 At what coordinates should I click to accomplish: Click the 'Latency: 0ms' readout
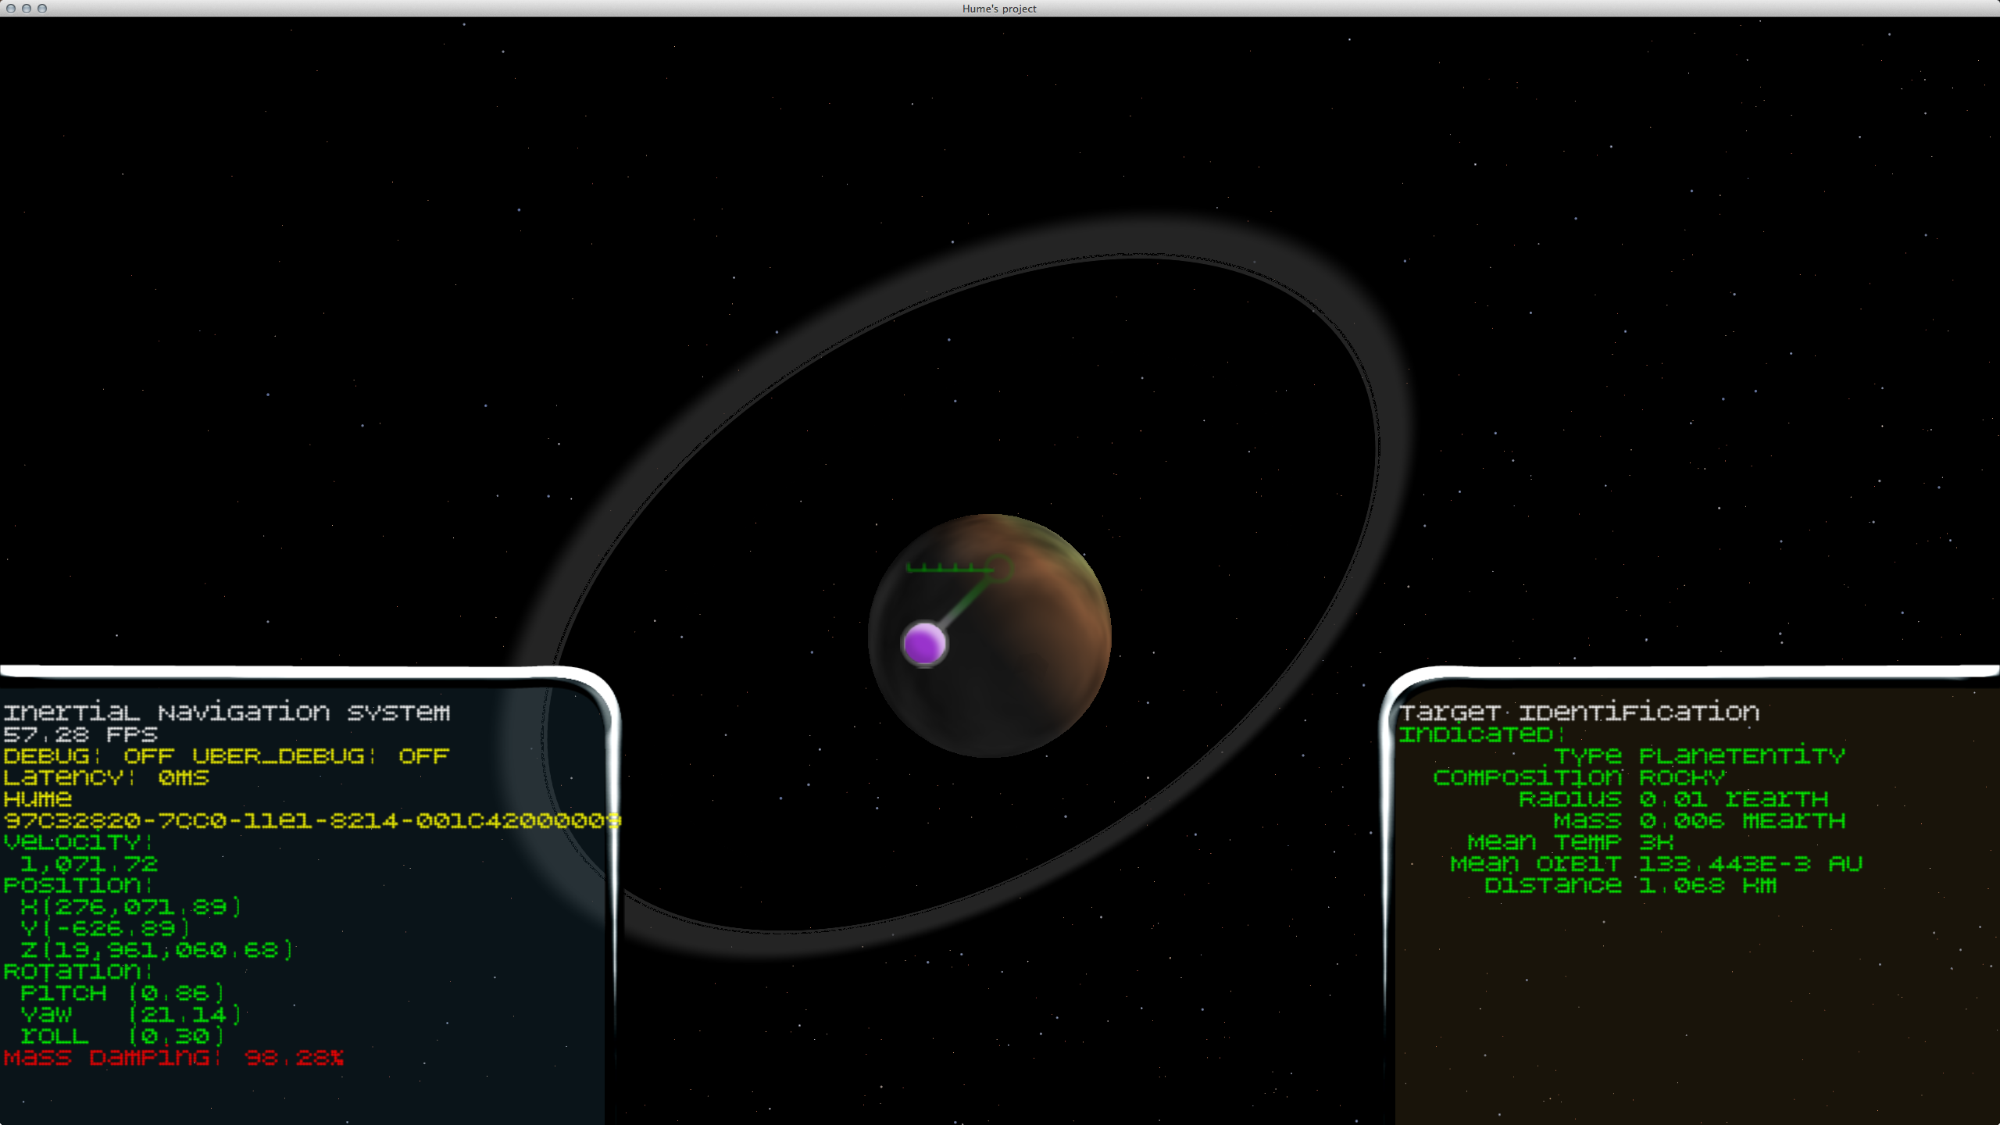click(106, 777)
